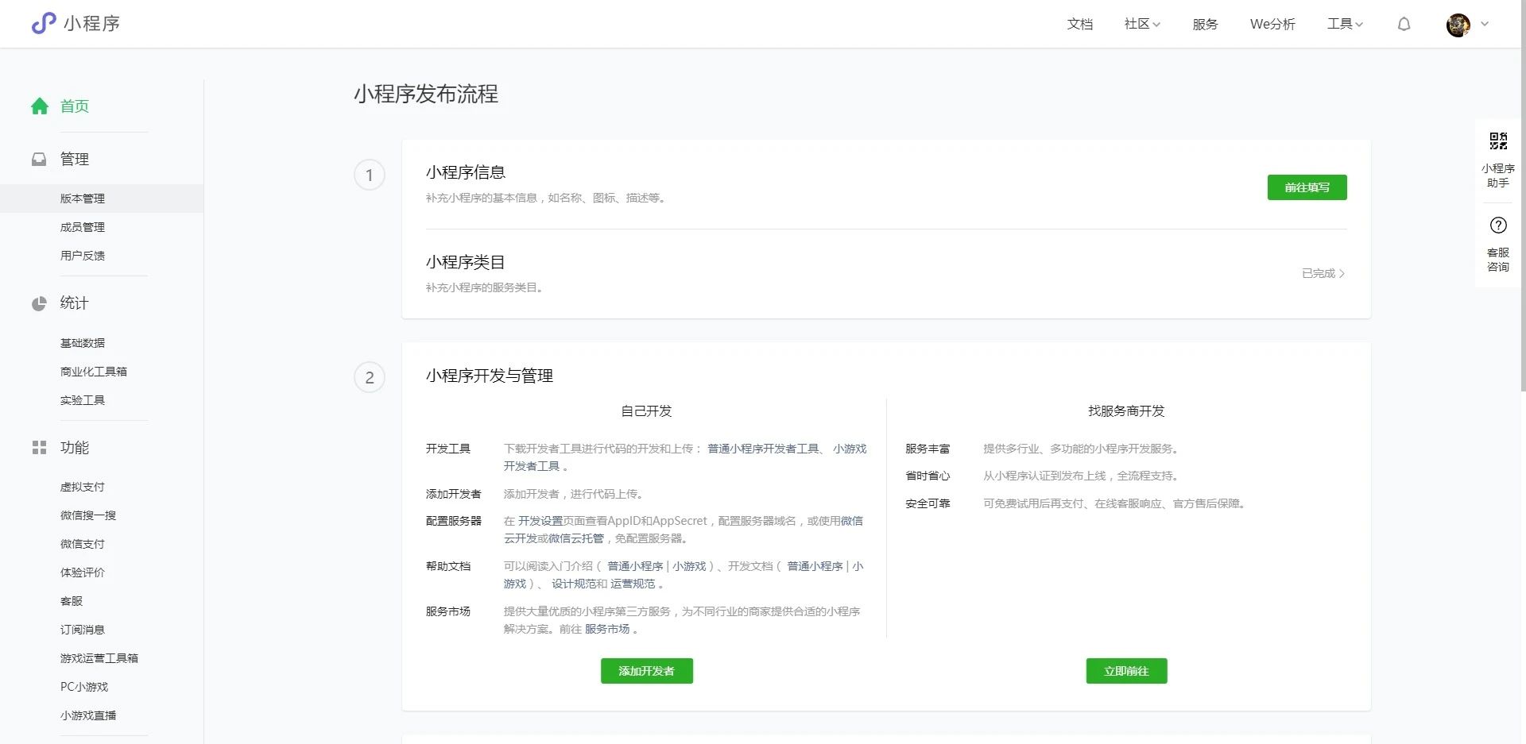The image size is (1526, 744).
Task: Open the 普通小程序开发者工具 link
Action: (x=763, y=449)
